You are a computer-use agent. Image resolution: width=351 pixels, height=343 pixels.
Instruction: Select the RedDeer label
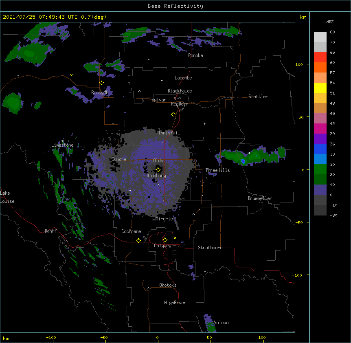[179, 104]
